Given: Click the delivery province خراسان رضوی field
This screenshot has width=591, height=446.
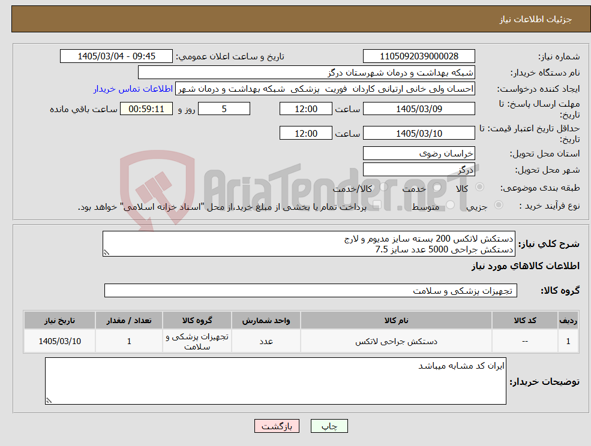Looking at the screenshot, I should [x=419, y=153].
